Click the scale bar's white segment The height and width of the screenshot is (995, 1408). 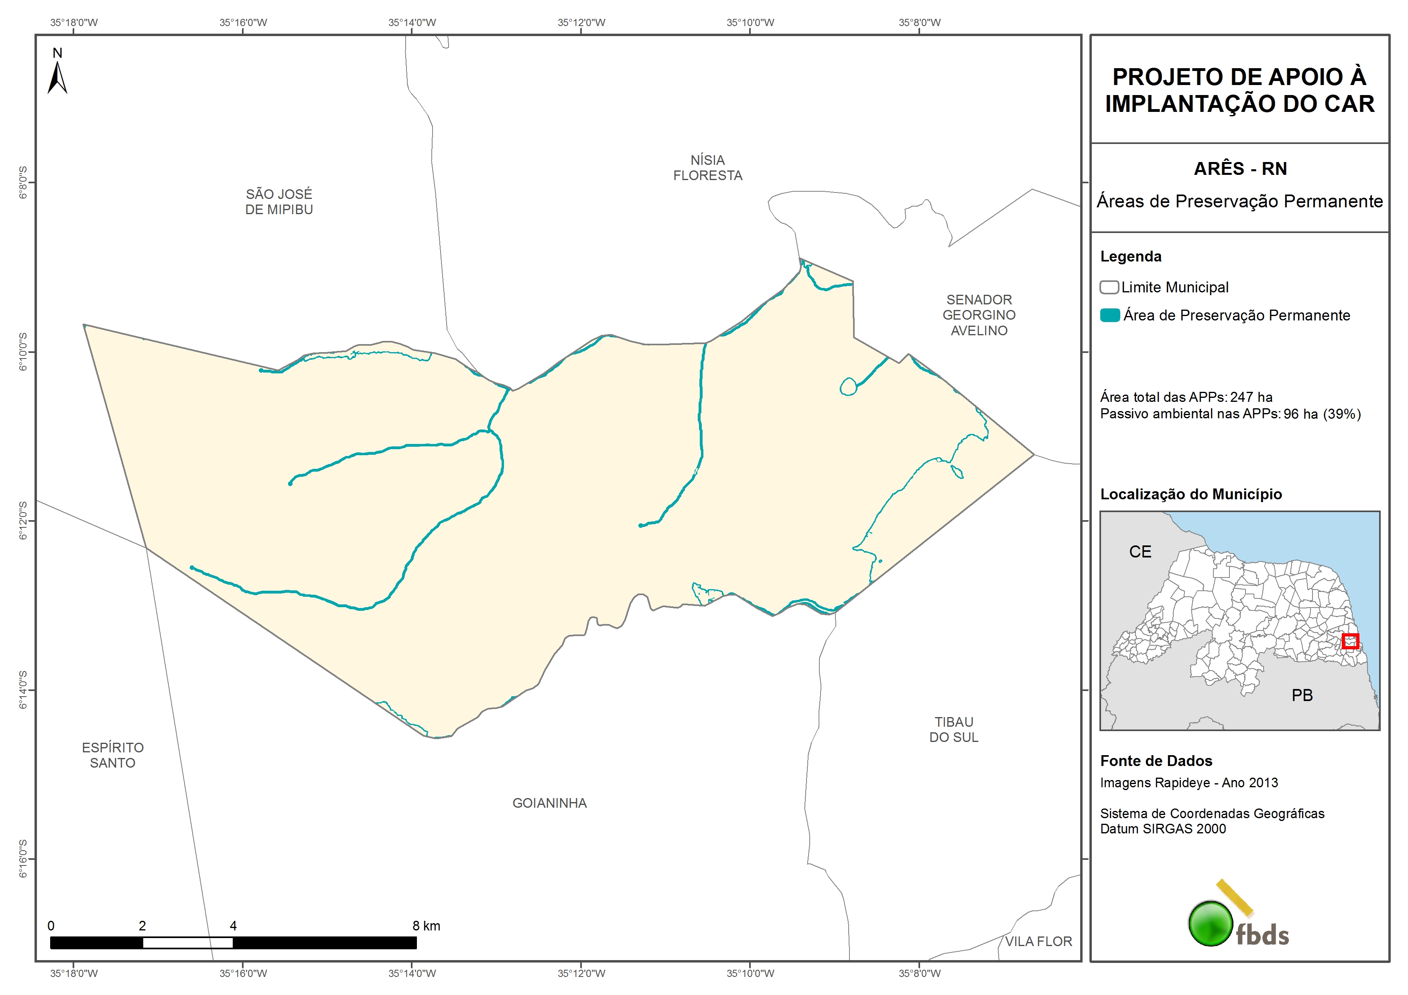[x=188, y=943]
